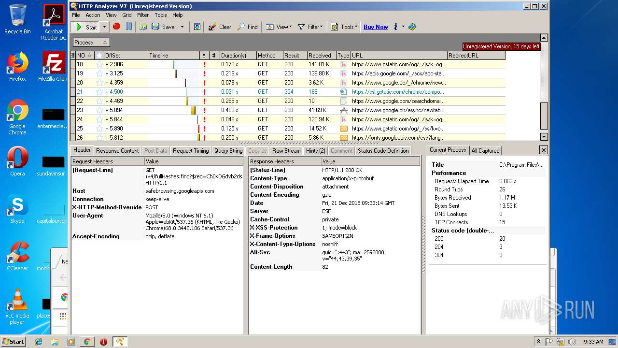Screen dimensions: 618x348
Task: Click the taskbar clock showing 9:33 AM
Action: (593, 342)
